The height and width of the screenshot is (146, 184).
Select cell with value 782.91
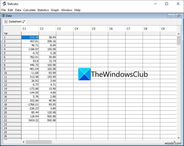(x=30, y=57)
